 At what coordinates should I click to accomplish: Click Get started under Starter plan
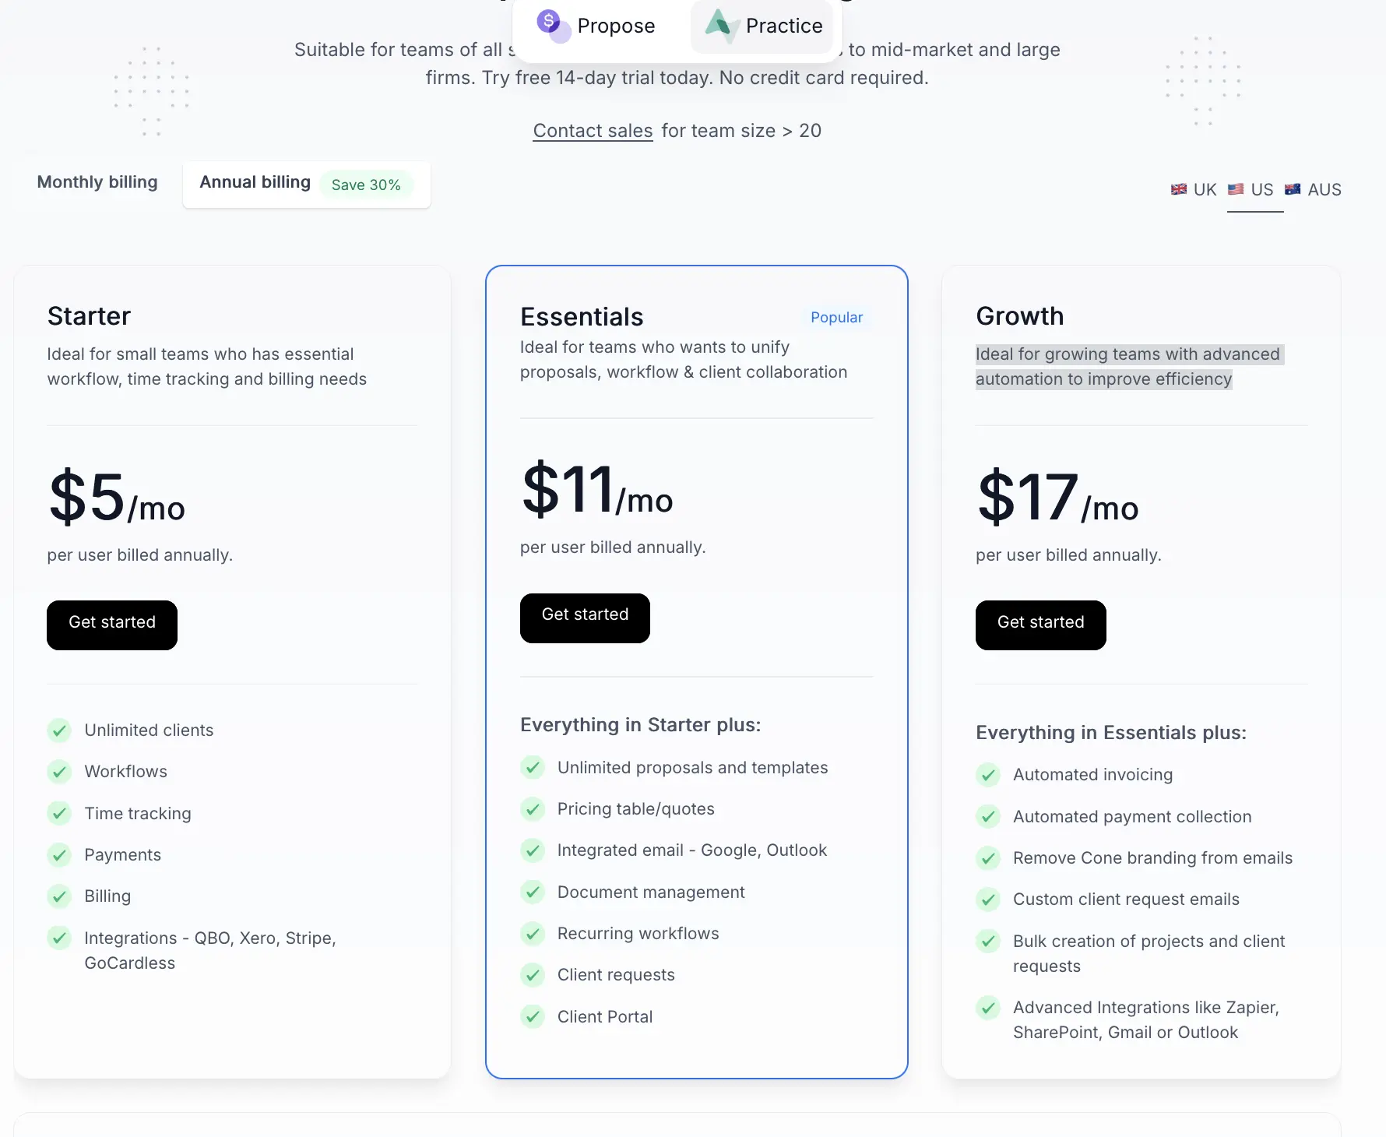pyautogui.click(x=112, y=625)
